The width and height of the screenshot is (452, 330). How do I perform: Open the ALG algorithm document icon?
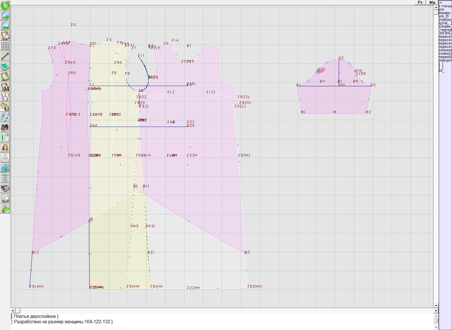point(5,198)
